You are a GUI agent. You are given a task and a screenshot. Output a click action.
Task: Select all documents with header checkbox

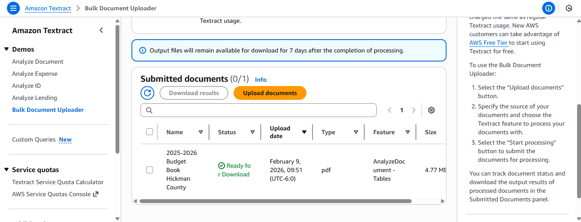coord(150,132)
